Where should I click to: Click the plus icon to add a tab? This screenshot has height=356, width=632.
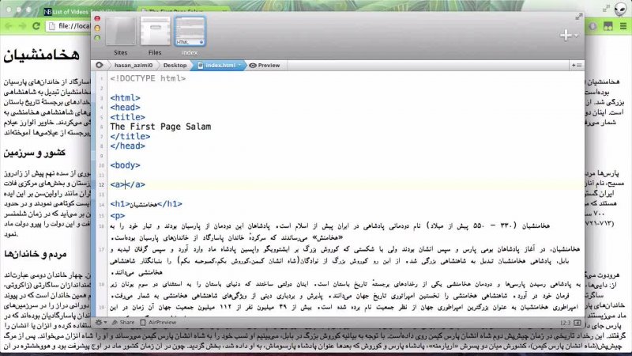[566, 35]
